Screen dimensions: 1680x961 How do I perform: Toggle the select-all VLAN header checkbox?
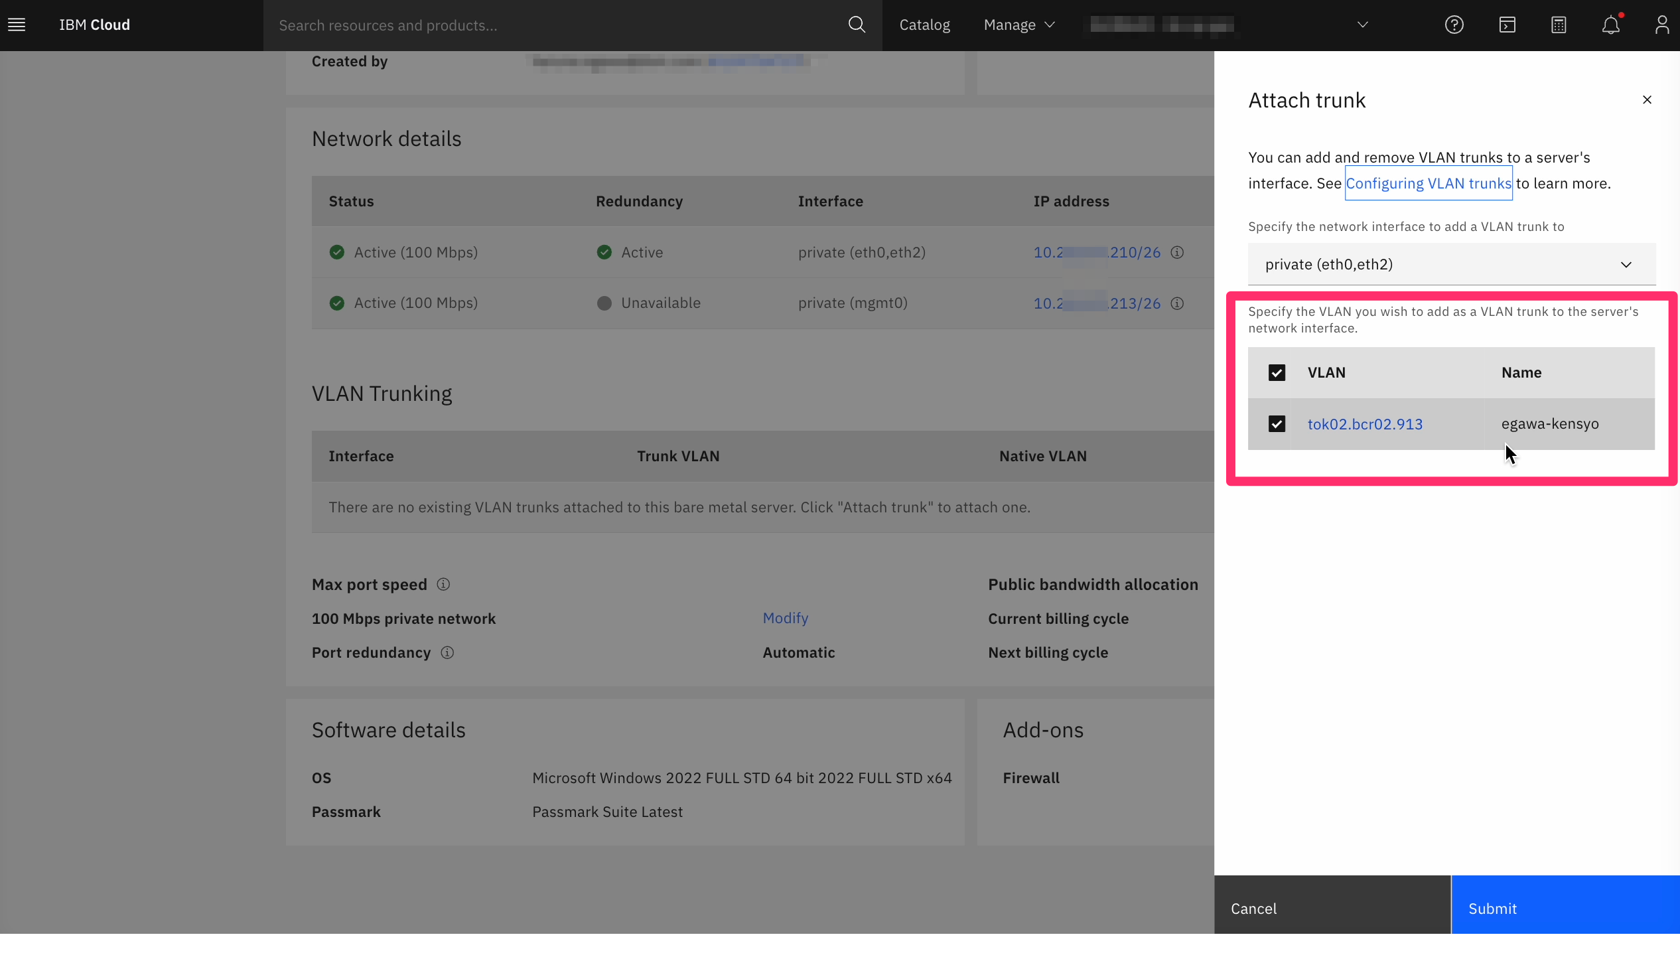(x=1277, y=373)
